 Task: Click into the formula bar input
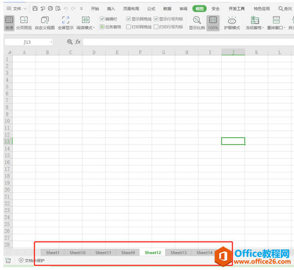click(188, 42)
